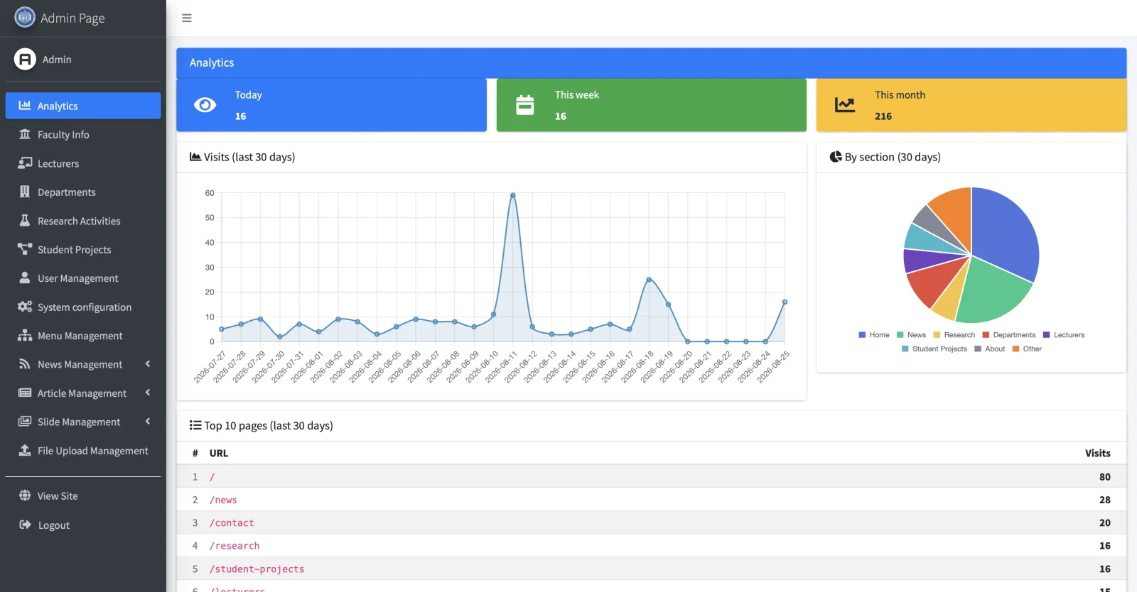The width and height of the screenshot is (1137, 592).
Task: Click the Admin user avatar icon
Action: tap(25, 59)
